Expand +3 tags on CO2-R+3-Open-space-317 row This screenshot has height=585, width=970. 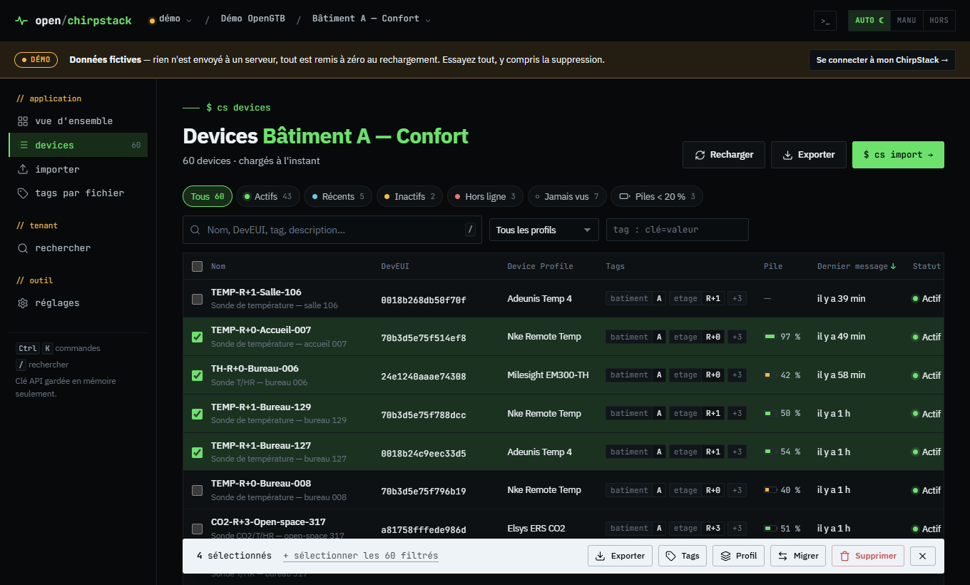point(737,528)
